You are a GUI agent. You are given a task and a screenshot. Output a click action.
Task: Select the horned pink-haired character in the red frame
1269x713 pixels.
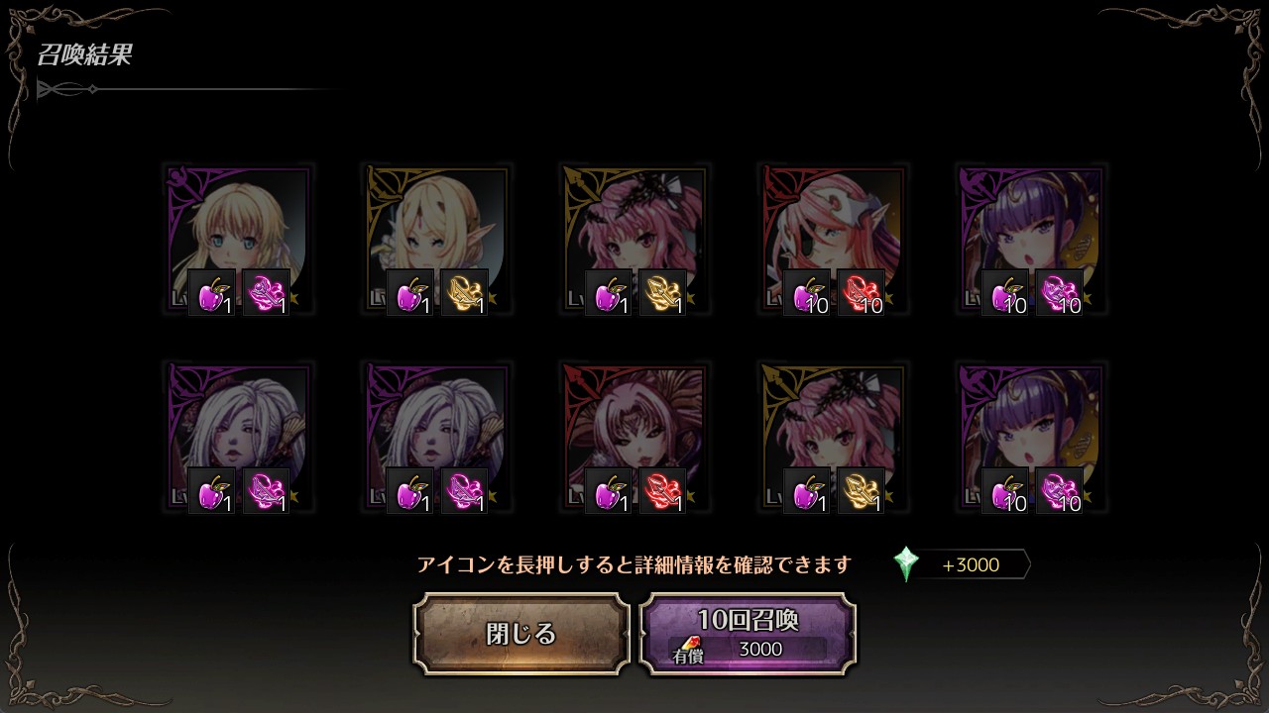[634, 438]
